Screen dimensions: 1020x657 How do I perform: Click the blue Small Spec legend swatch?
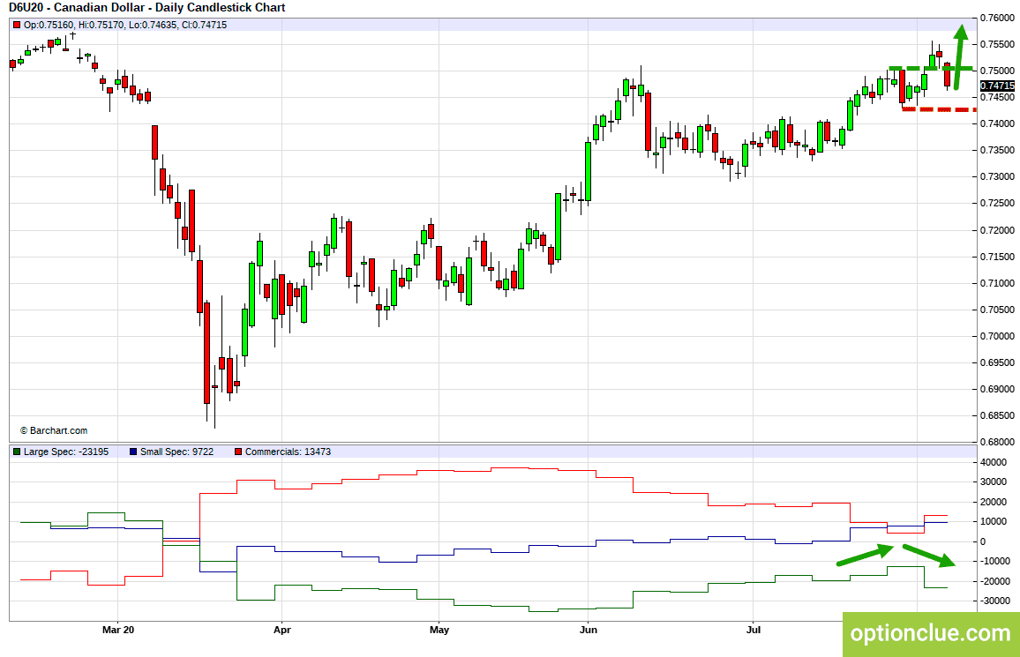pos(133,452)
